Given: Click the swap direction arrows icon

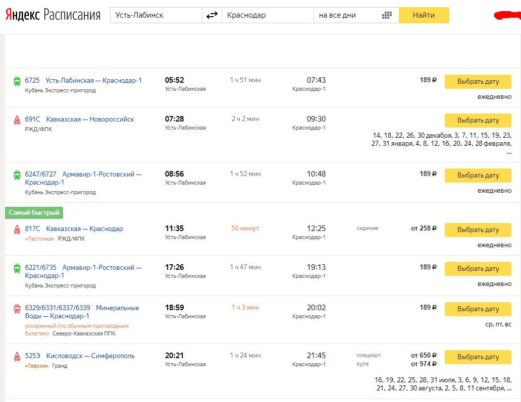Looking at the screenshot, I should 212,15.
